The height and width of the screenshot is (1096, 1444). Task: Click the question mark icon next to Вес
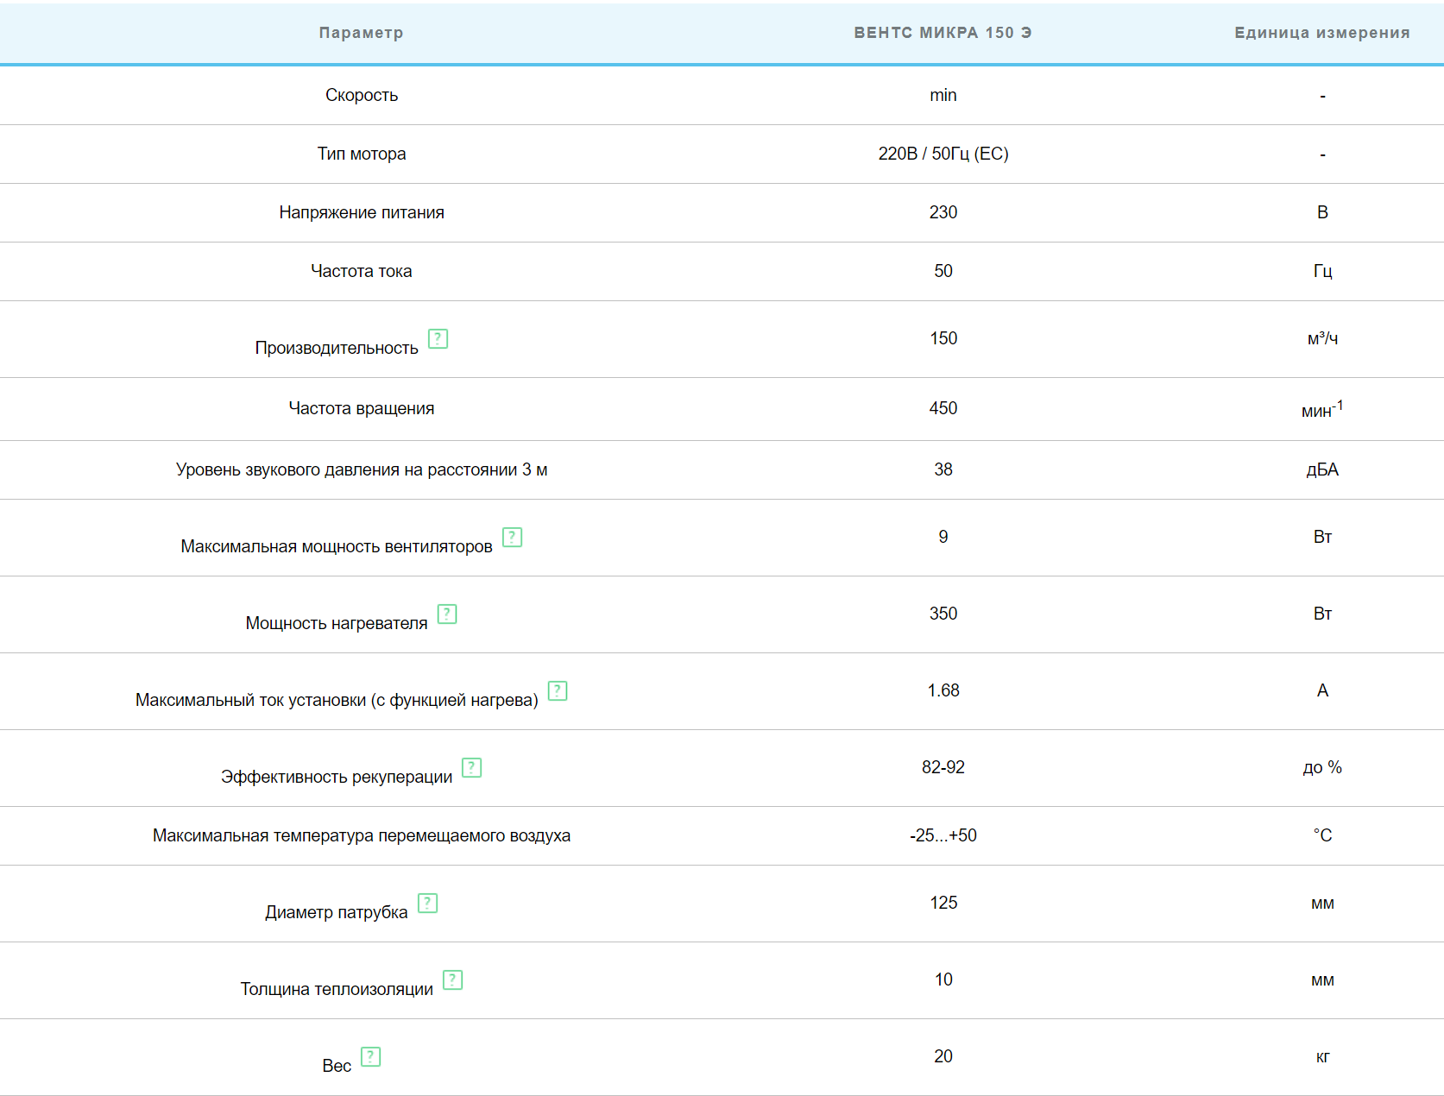[x=370, y=1056]
